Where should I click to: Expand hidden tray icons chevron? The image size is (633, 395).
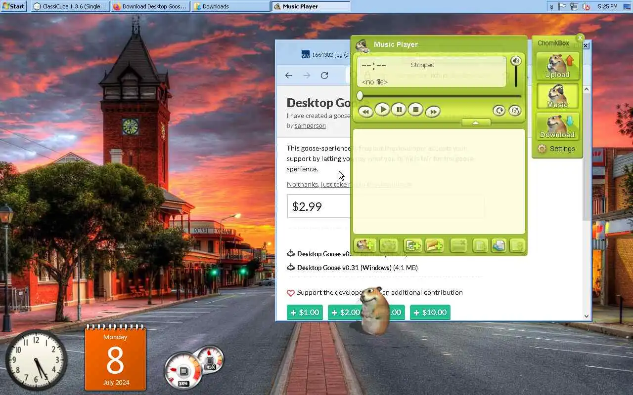click(x=551, y=7)
